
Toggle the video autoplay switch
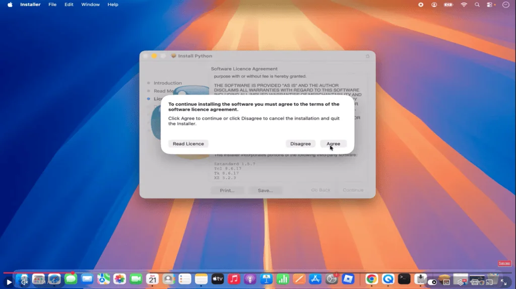(432, 282)
